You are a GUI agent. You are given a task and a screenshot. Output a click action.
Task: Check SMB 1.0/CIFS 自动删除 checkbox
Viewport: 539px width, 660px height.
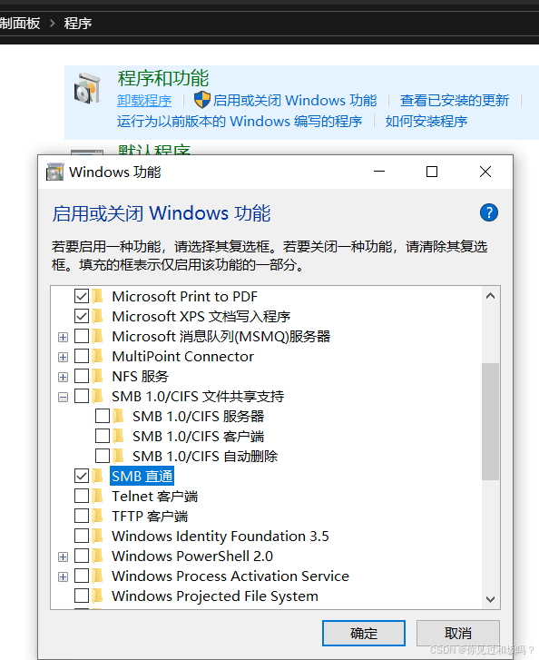[103, 456]
